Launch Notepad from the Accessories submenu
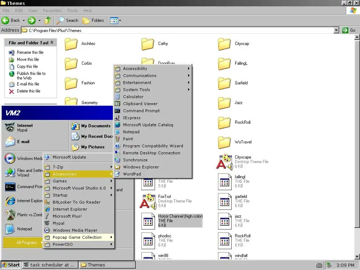 (x=153, y=132)
